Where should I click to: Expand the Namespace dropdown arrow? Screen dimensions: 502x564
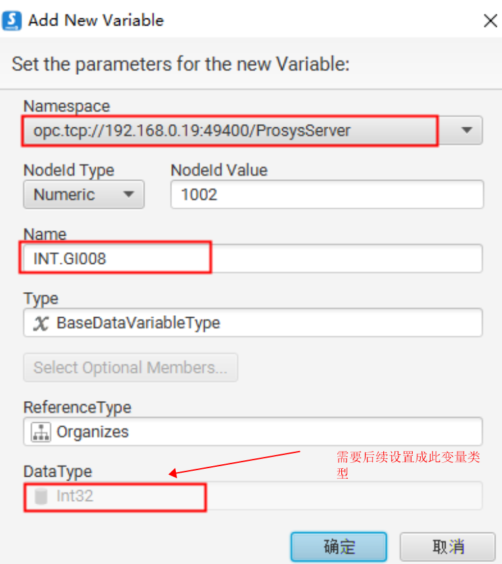(467, 130)
